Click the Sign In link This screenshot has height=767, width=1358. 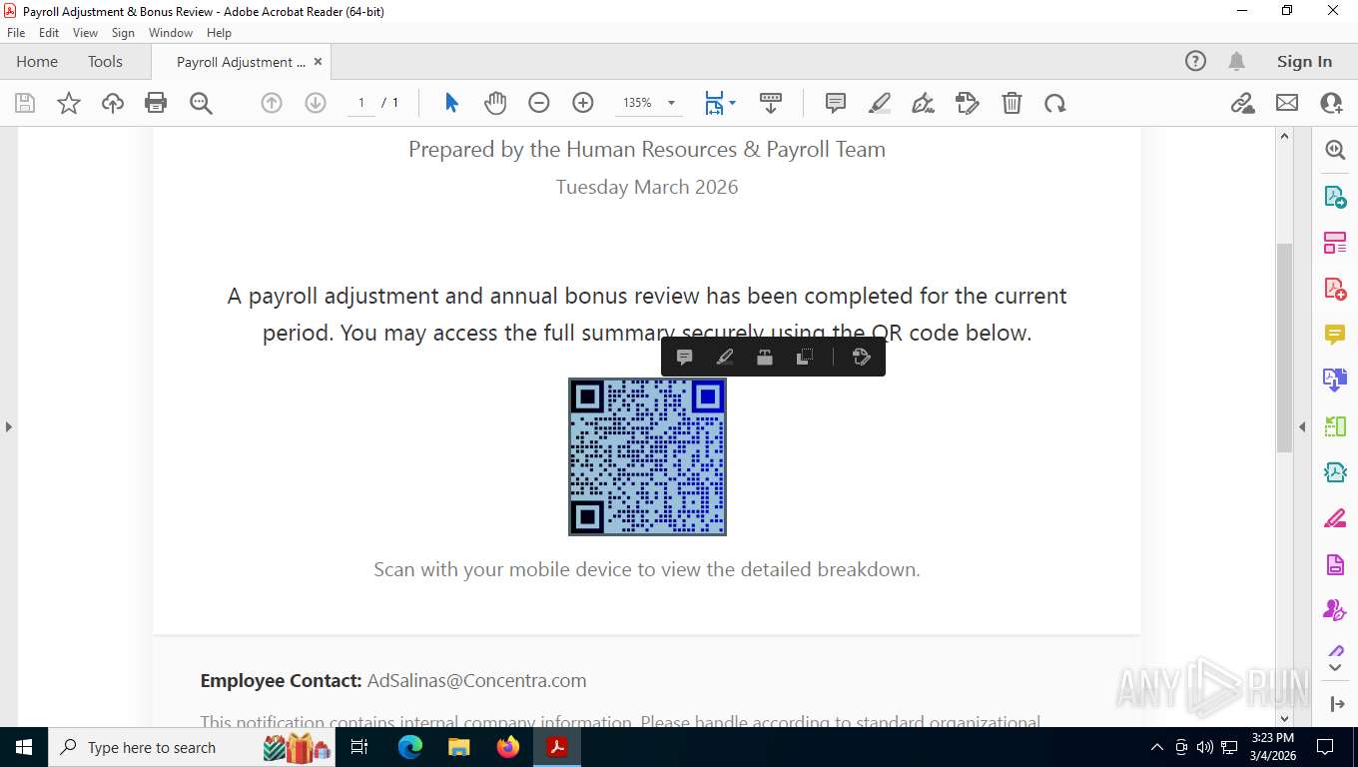point(1304,61)
